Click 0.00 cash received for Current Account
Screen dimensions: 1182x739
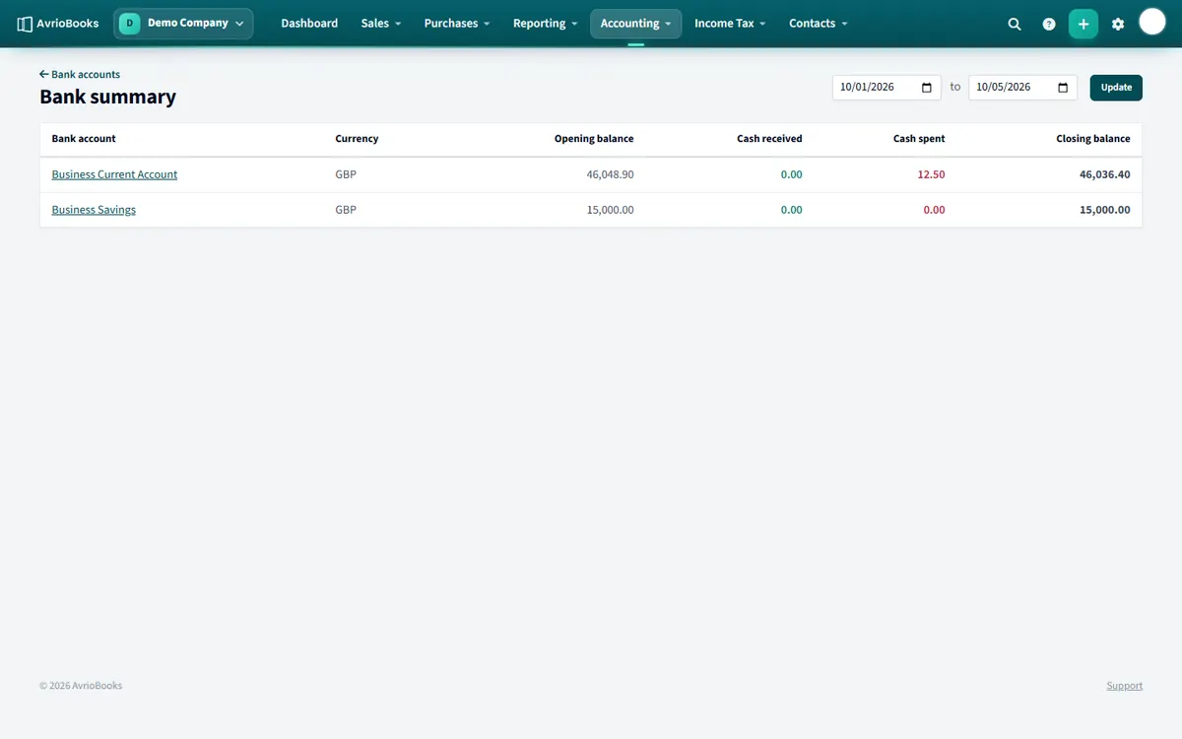pyautogui.click(x=791, y=174)
